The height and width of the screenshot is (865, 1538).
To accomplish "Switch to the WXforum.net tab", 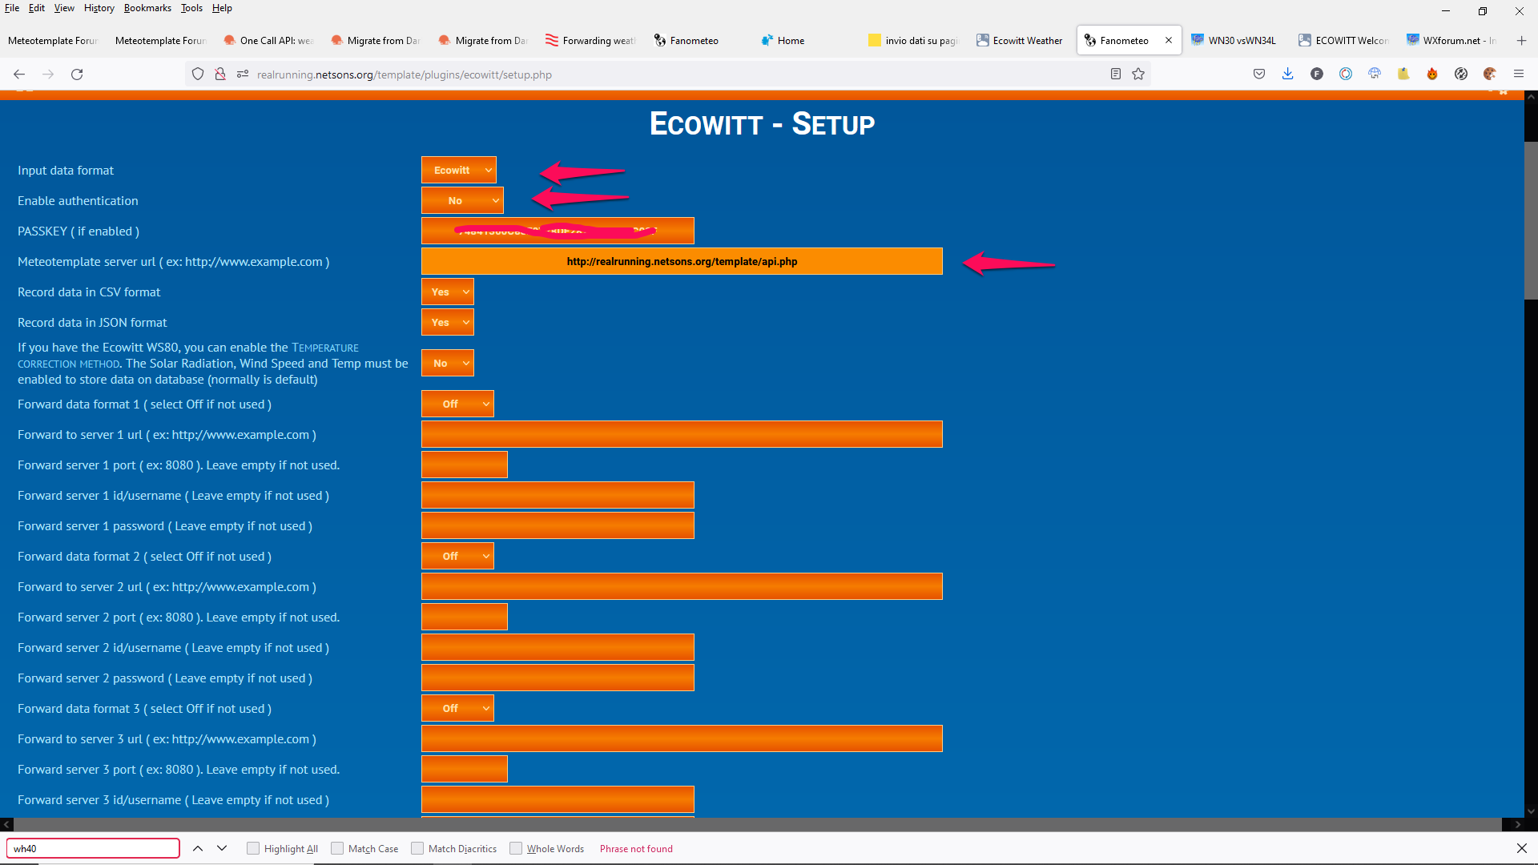I will (1451, 40).
